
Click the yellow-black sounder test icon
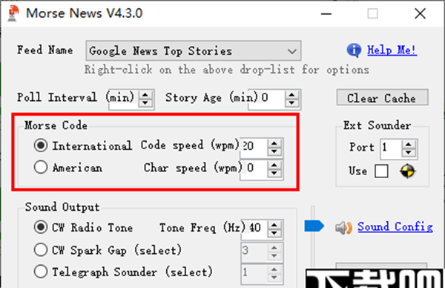[407, 171]
